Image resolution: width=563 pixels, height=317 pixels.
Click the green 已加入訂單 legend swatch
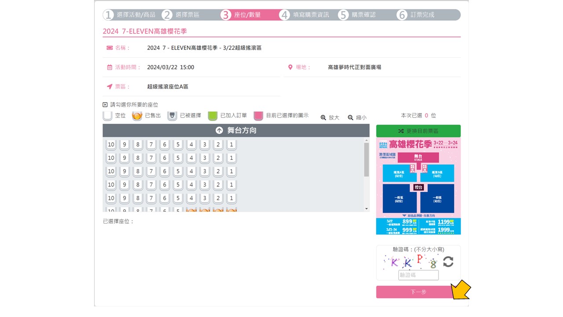[x=213, y=116]
